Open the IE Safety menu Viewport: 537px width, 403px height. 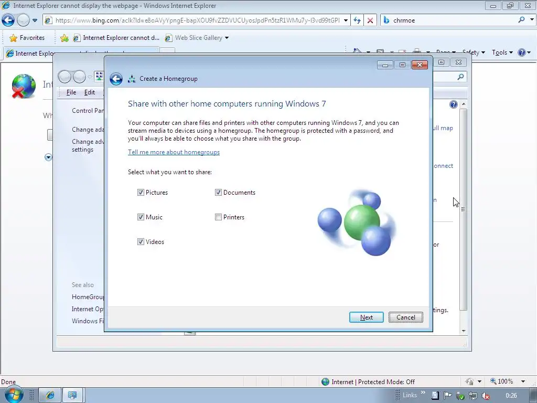pyautogui.click(x=474, y=52)
